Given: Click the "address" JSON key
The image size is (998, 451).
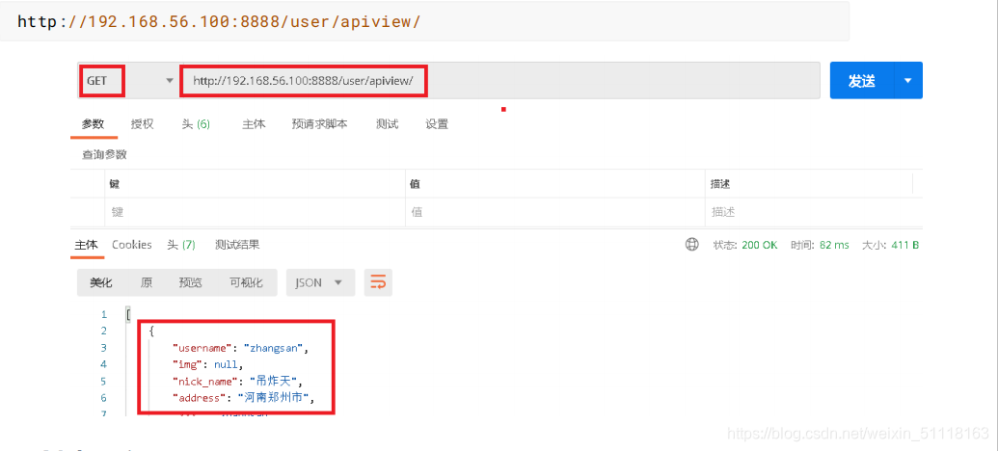Looking at the screenshot, I should click(198, 398).
